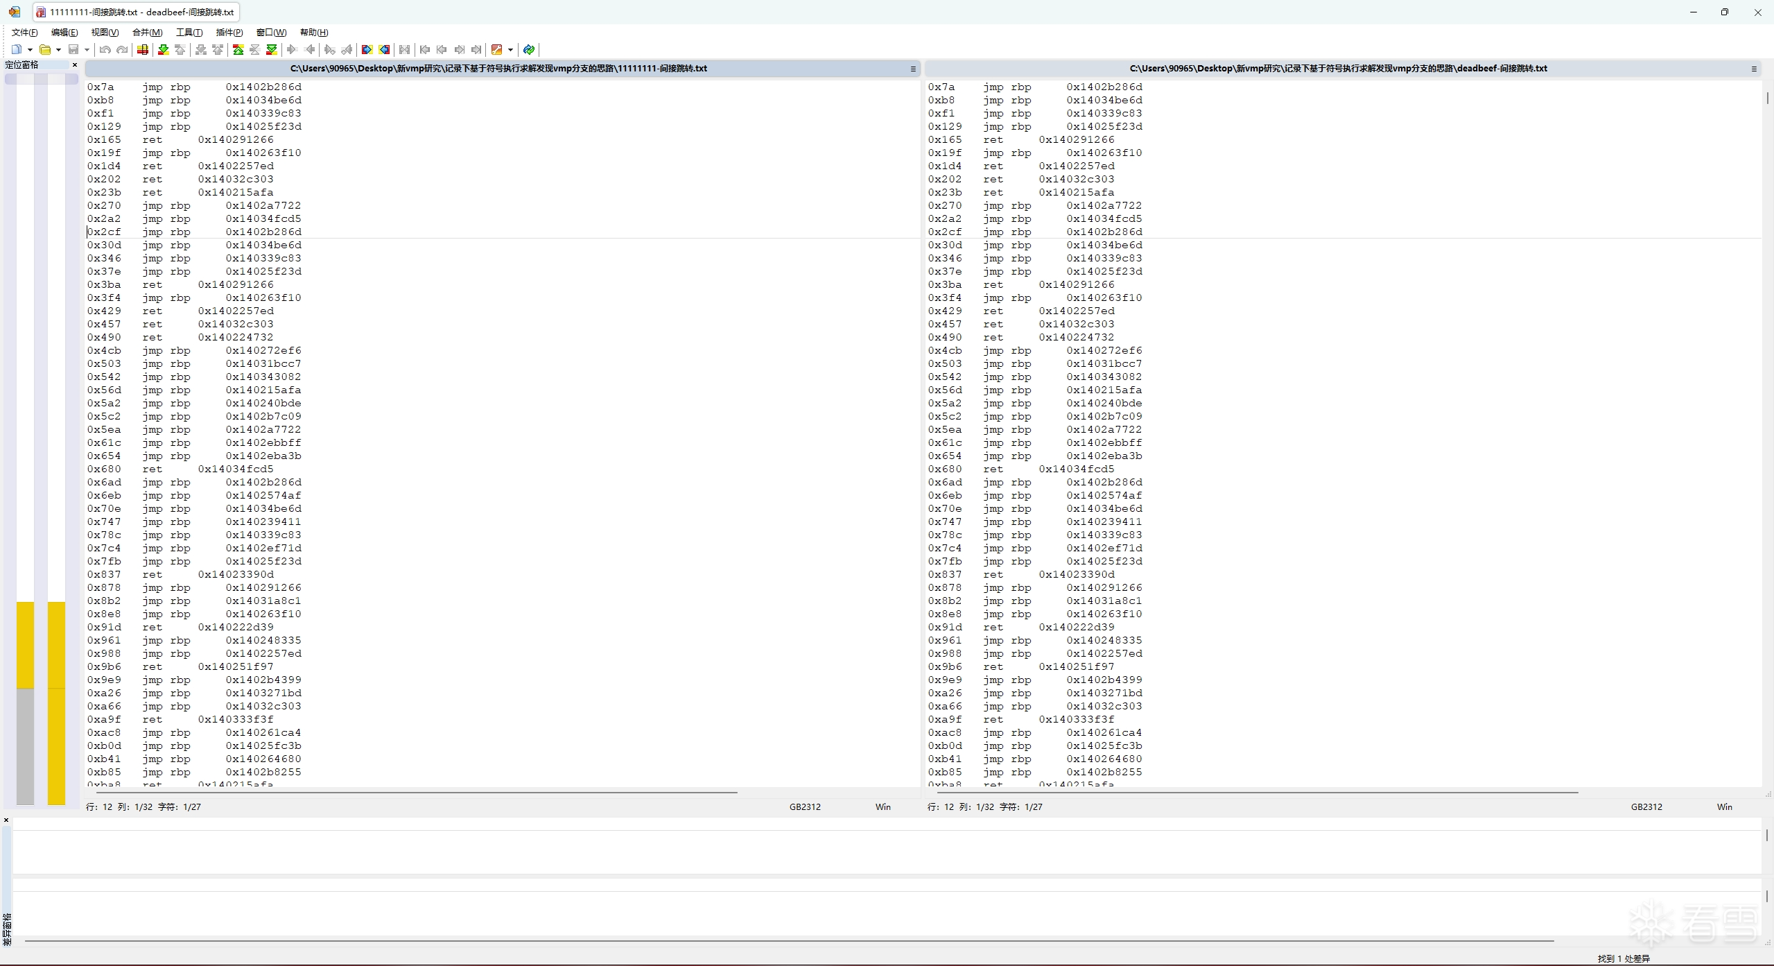Open the 插件(P) menu
1774x966 pixels.
(229, 32)
